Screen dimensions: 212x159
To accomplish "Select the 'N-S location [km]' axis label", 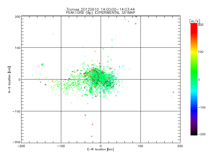I will click(9, 79).
